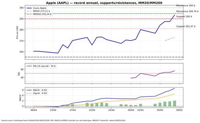Click RSI axis tick label 60
200x123 pixels.
22,78
